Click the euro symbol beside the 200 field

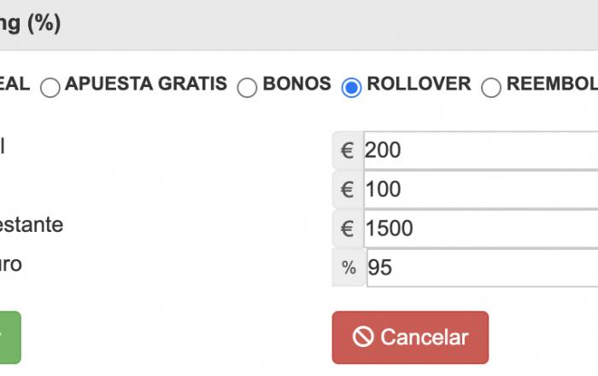click(348, 150)
